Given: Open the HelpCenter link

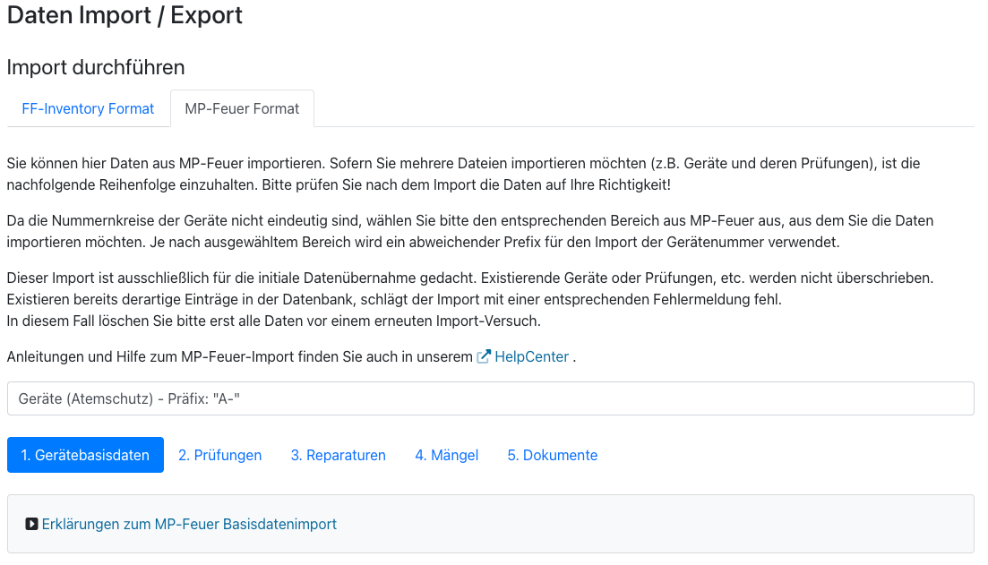Looking at the screenshot, I should [x=531, y=356].
